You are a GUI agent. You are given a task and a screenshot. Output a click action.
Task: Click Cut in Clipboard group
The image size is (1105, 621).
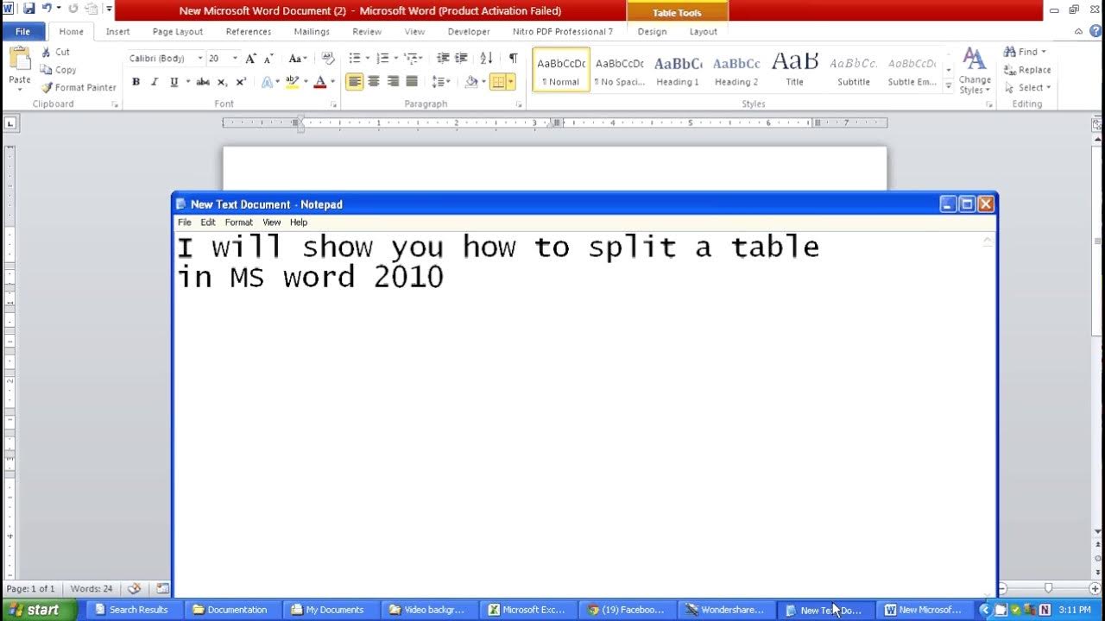56,52
